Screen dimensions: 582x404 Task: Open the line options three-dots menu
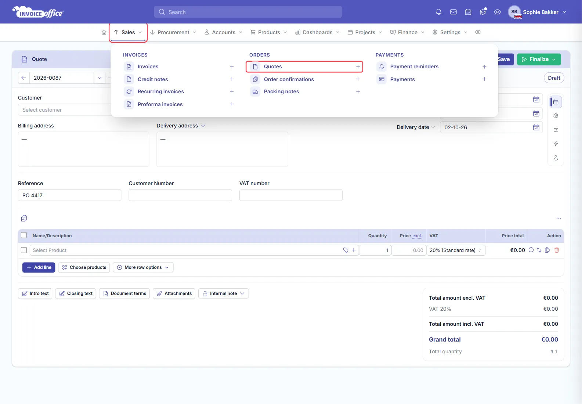(559, 218)
